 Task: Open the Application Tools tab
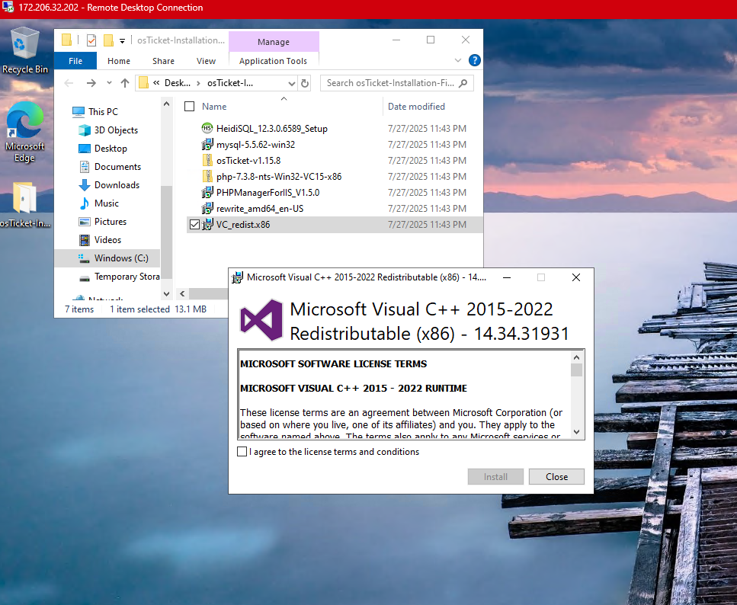point(273,61)
